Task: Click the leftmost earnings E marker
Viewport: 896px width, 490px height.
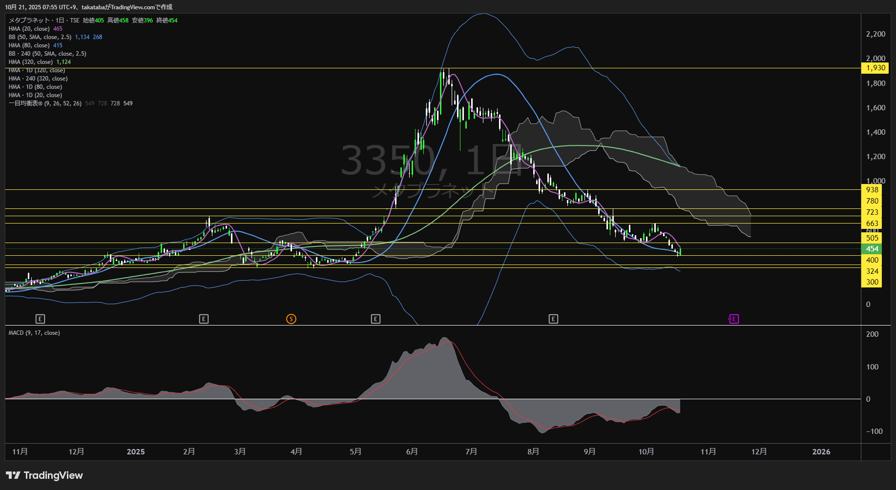Action: point(41,319)
